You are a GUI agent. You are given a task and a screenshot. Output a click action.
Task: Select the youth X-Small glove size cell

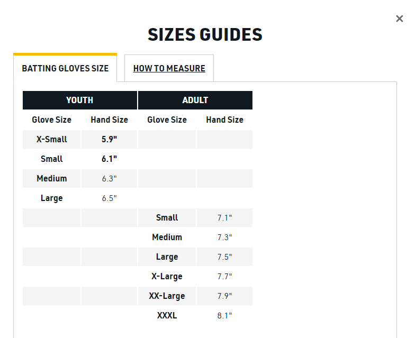pos(52,139)
